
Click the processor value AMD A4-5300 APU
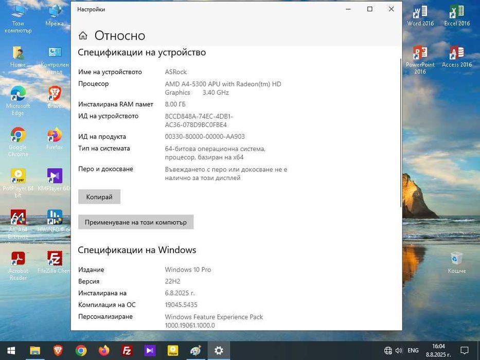[223, 88]
